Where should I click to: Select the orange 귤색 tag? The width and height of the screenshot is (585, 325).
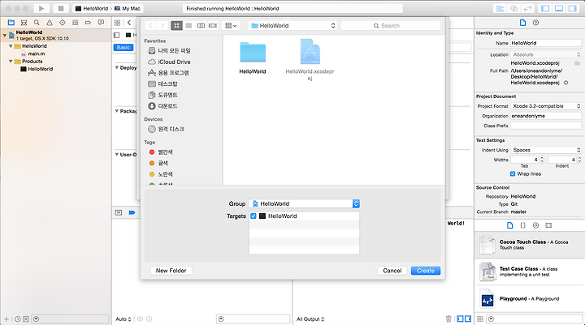tap(158, 163)
